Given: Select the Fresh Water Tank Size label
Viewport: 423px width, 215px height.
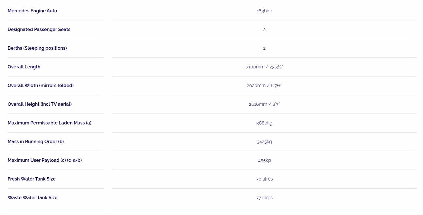Looking at the screenshot, I should (31, 179).
